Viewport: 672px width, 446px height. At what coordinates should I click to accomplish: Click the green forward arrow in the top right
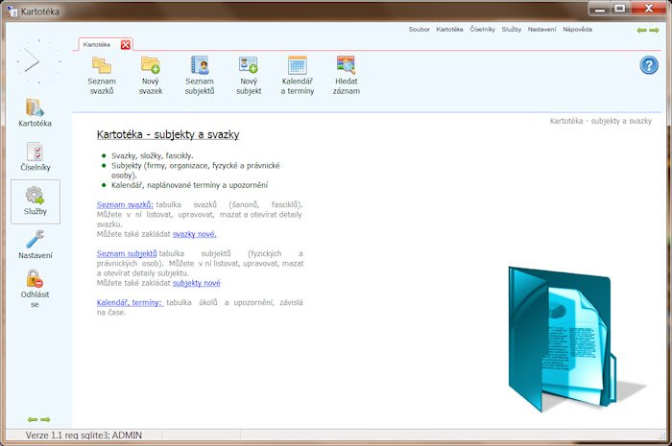click(654, 30)
